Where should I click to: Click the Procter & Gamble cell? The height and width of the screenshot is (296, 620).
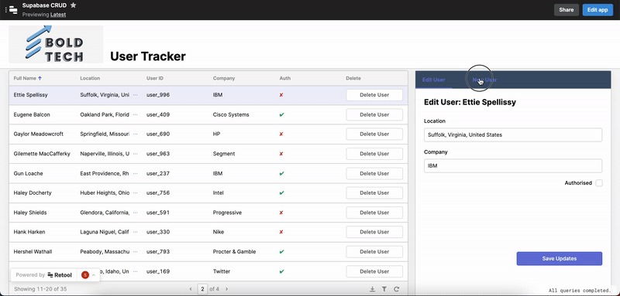(234, 251)
